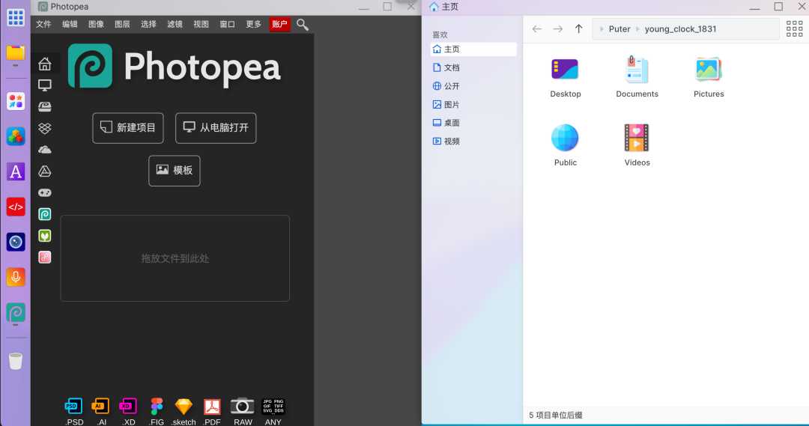Open the Videos folder in file manager
The image size is (809, 426).
point(637,145)
